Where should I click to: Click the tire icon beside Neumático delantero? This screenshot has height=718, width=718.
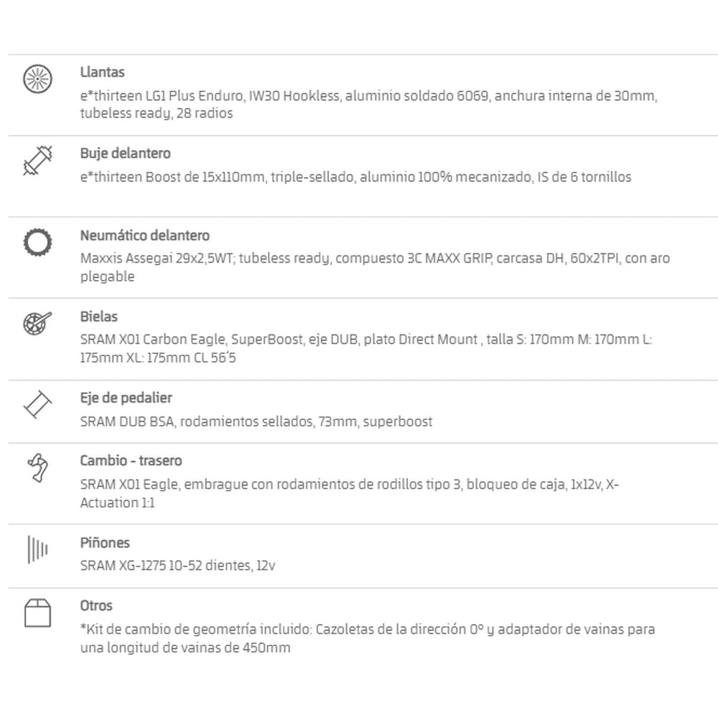click(x=37, y=242)
